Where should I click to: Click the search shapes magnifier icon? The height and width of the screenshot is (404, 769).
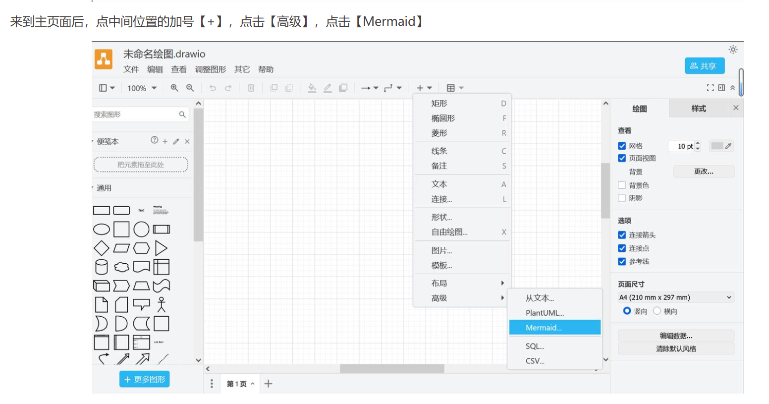click(182, 115)
